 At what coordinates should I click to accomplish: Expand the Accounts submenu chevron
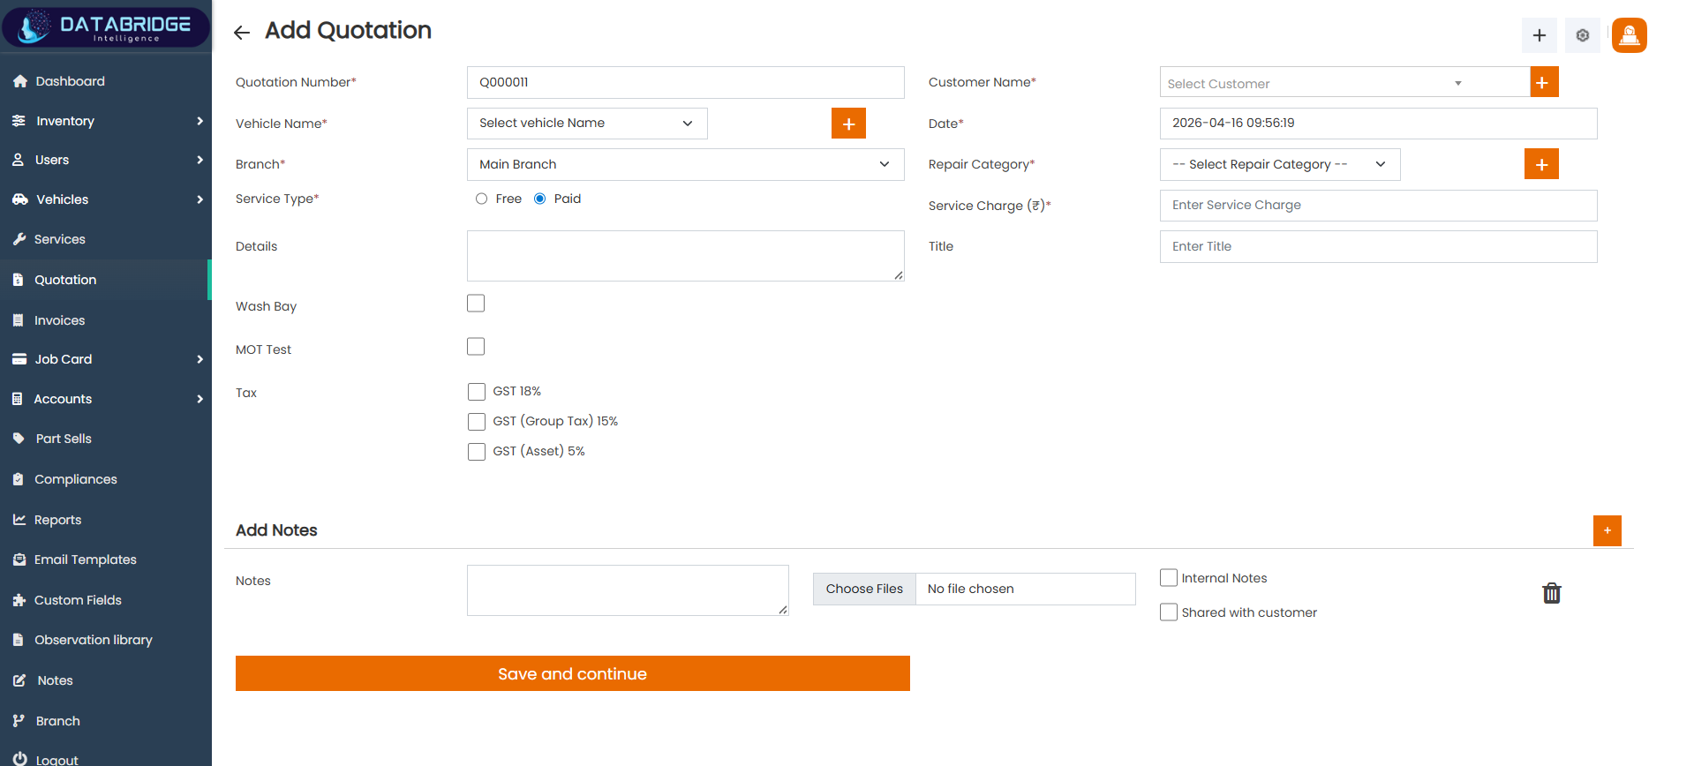tap(200, 399)
